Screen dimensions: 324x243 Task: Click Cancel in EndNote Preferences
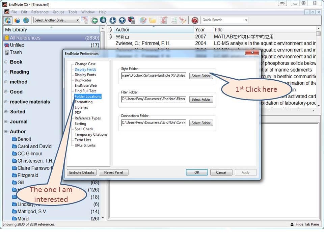click(x=221, y=172)
